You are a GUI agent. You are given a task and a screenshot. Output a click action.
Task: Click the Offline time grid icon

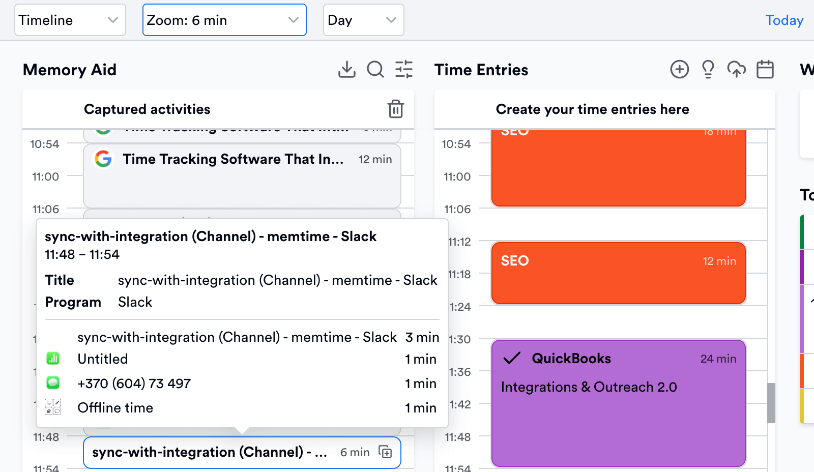tap(53, 407)
